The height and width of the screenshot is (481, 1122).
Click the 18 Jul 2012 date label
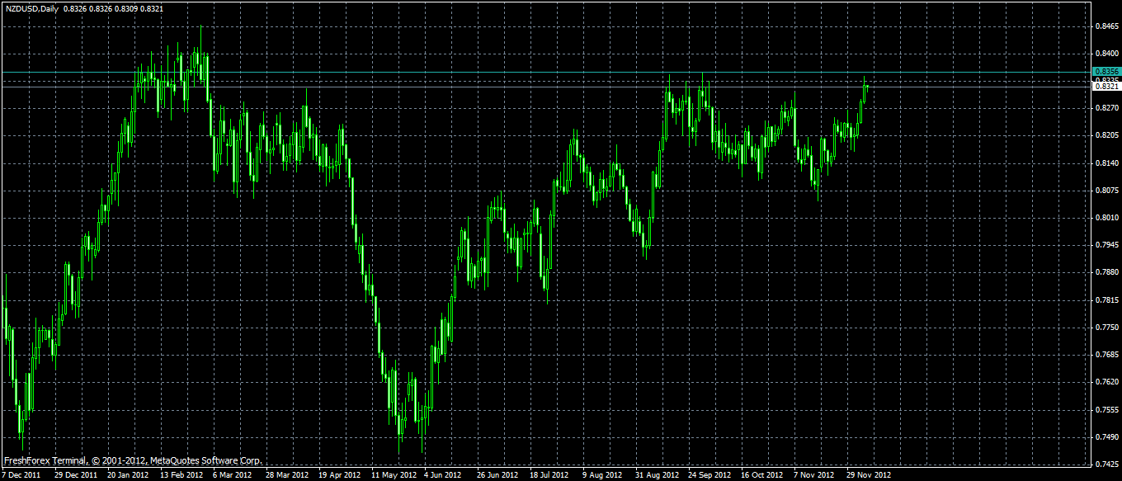pyautogui.click(x=550, y=475)
